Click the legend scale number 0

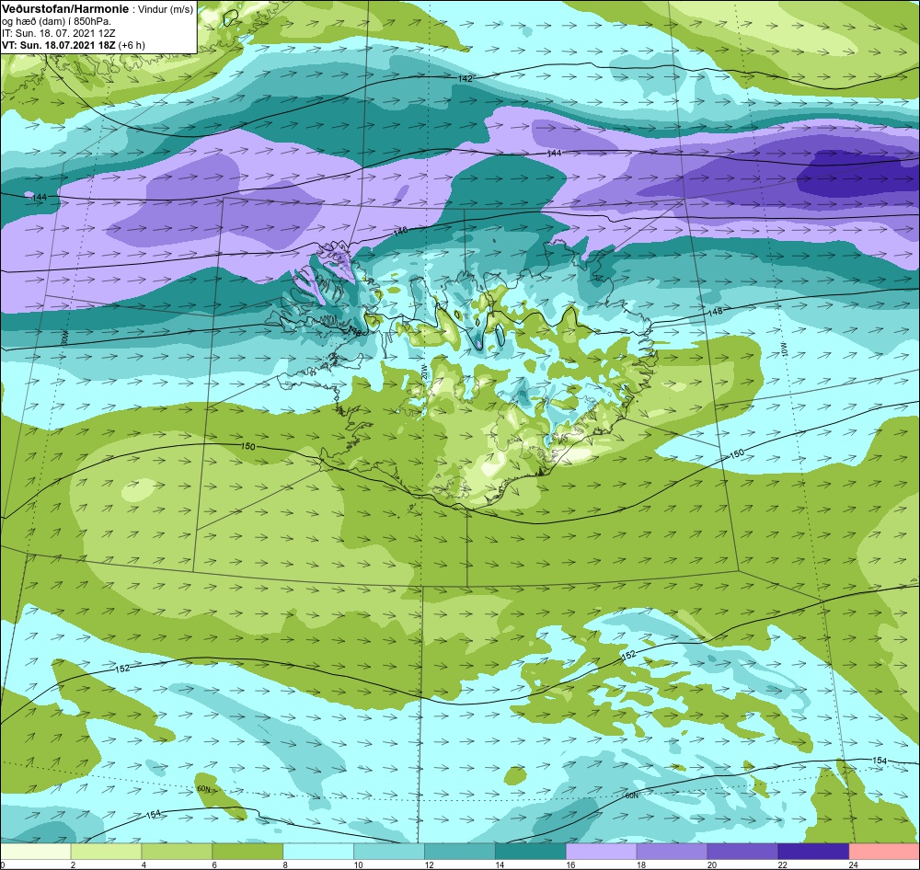pos(3,864)
